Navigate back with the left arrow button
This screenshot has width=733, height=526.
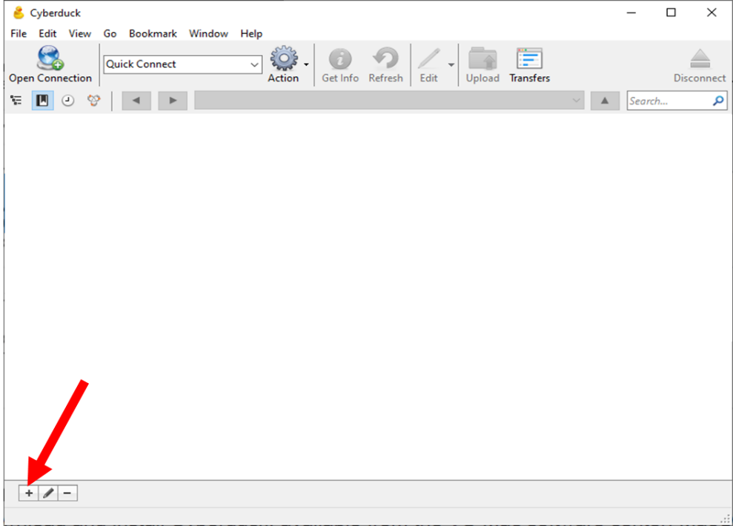coord(136,101)
